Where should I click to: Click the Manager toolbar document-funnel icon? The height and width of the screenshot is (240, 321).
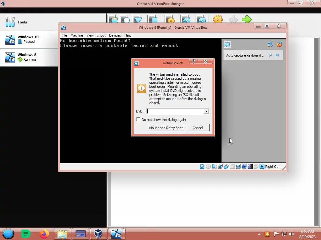137,19
